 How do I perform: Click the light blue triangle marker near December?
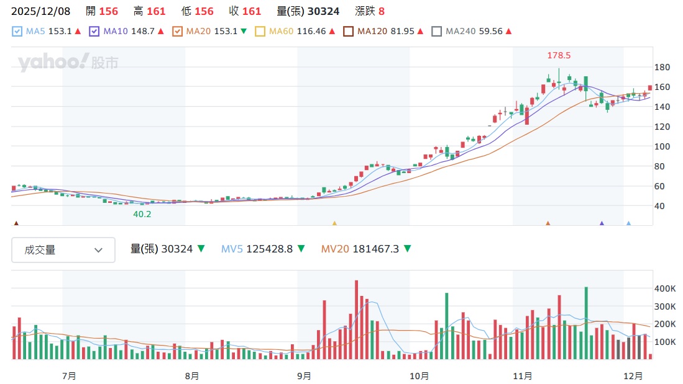click(x=628, y=223)
